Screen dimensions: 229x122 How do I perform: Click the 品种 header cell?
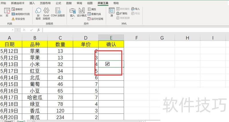(35, 44)
